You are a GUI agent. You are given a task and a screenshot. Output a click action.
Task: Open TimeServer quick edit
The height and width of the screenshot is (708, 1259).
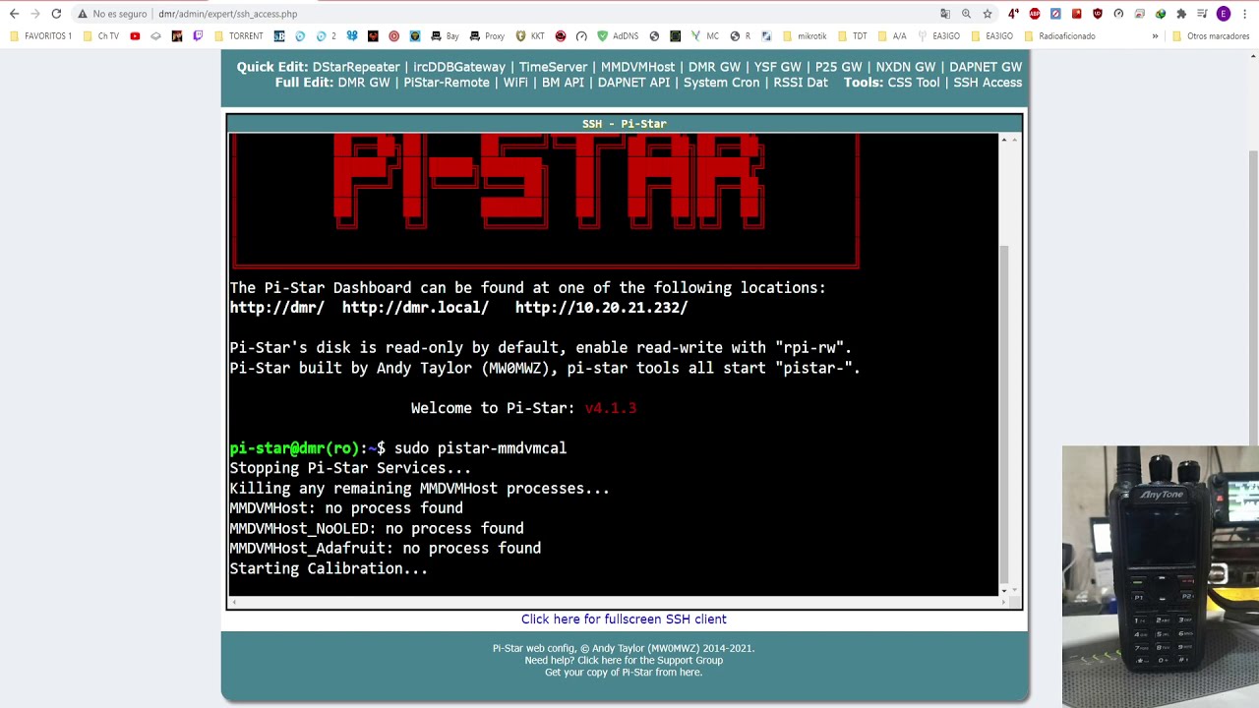pos(553,67)
